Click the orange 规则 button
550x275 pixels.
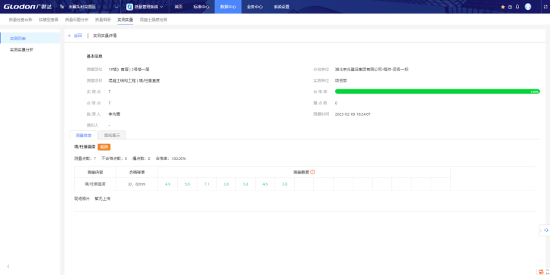coord(104,147)
